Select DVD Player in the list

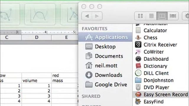pos(157,87)
